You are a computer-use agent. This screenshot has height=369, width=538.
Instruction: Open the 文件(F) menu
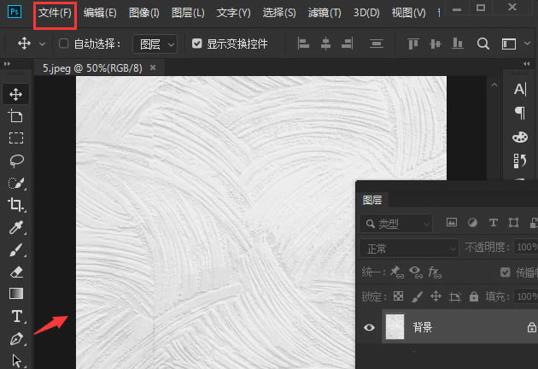coord(55,13)
